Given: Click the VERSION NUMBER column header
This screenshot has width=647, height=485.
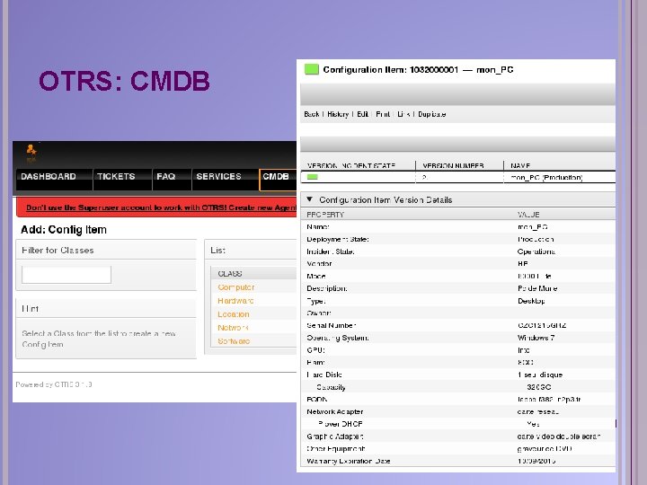Looking at the screenshot, I should click(453, 166).
